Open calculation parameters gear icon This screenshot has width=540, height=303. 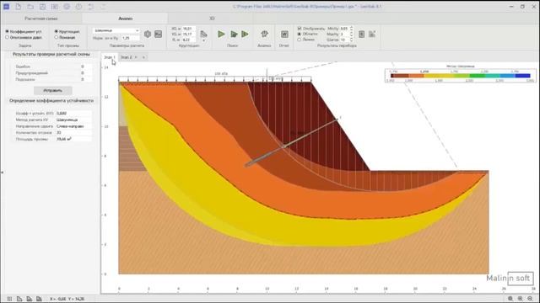point(148,34)
